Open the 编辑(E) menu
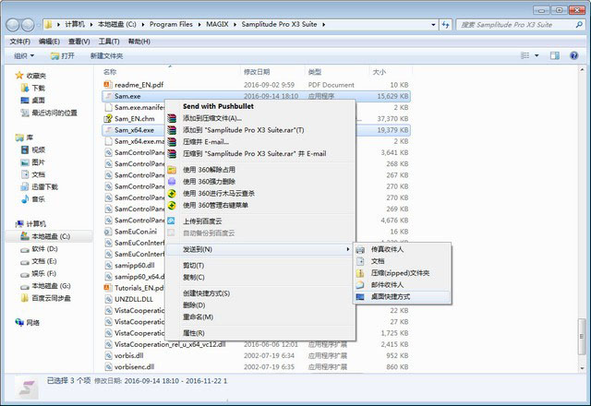This screenshot has width=591, height=406. tap(49, 42)
